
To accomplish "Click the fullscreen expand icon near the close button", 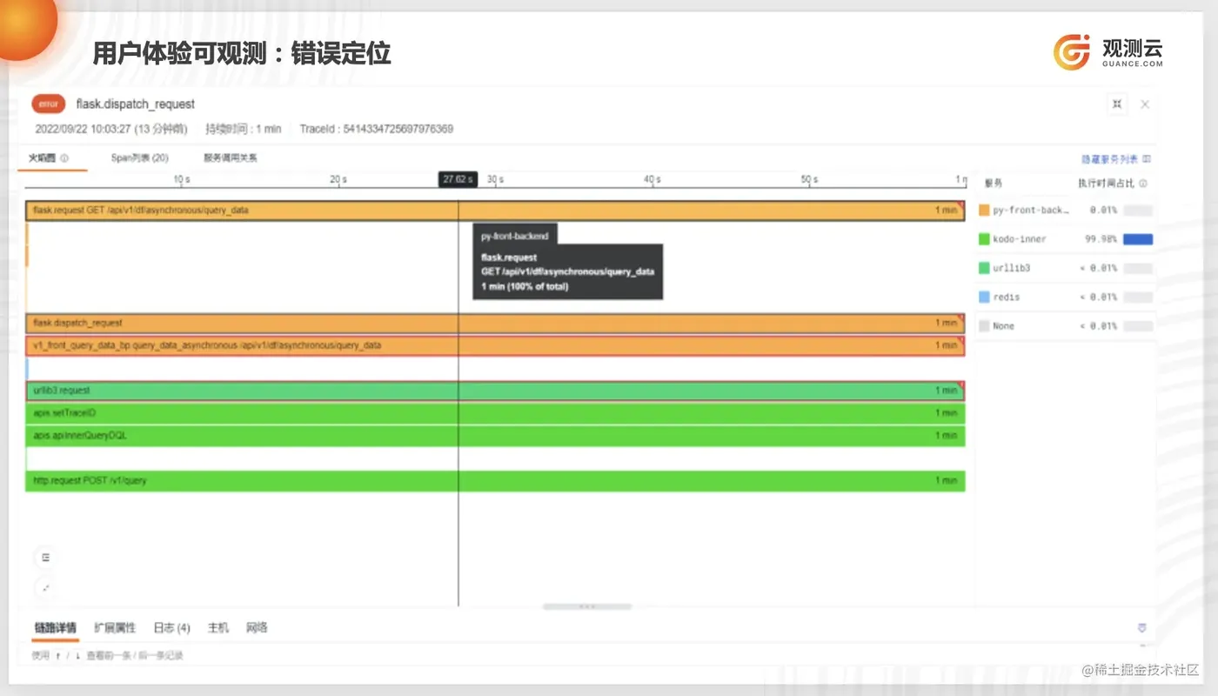I will 1117,104.
